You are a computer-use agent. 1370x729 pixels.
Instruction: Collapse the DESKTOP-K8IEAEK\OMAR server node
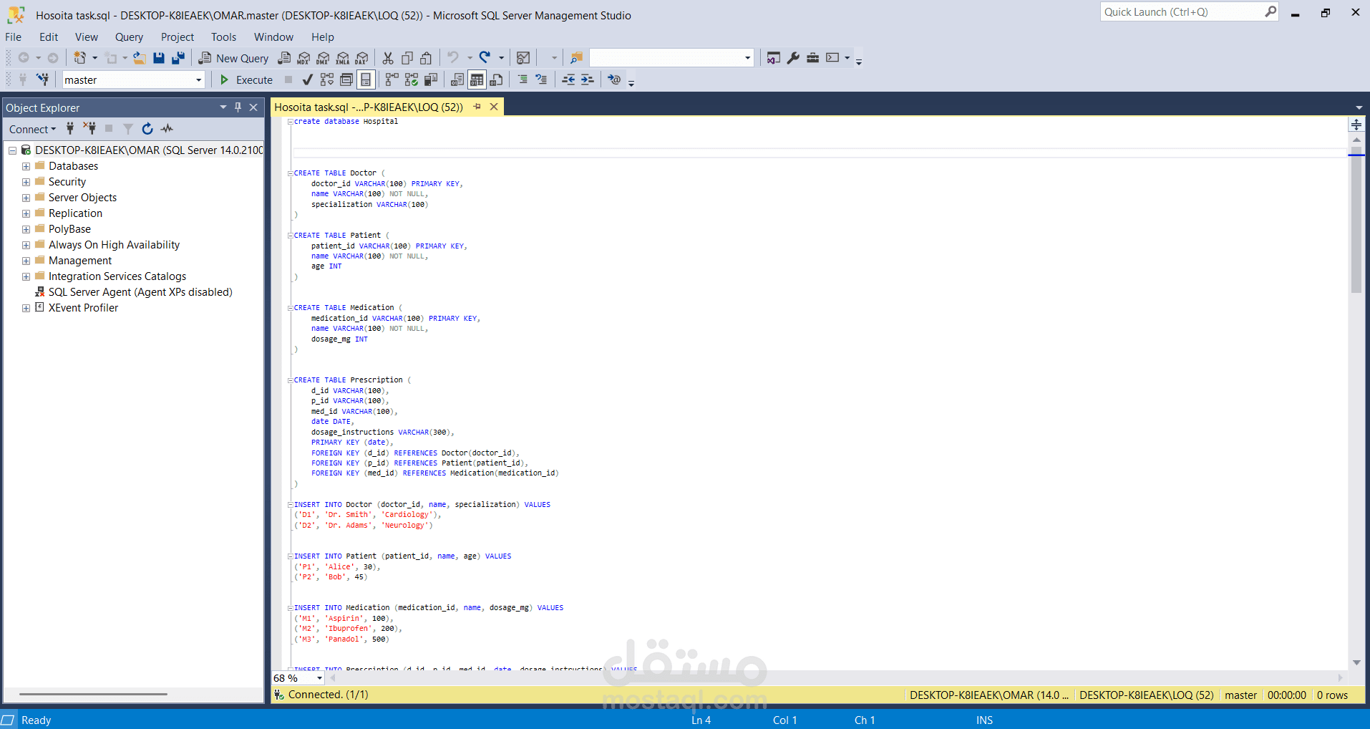[11, 150]
